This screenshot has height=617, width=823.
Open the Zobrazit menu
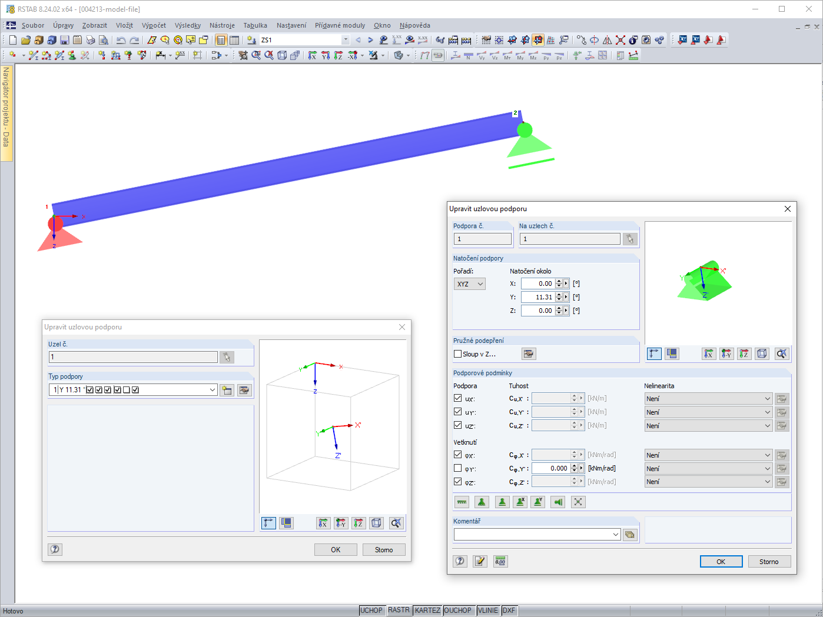tap(95, 25)
